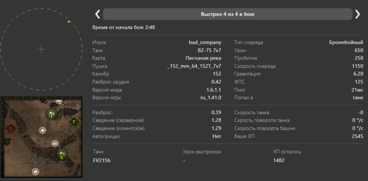Click the cloud marker at minimap center
Image resolution: width=368 pixels, height=181 pixels.
click(x=43, y=130)
